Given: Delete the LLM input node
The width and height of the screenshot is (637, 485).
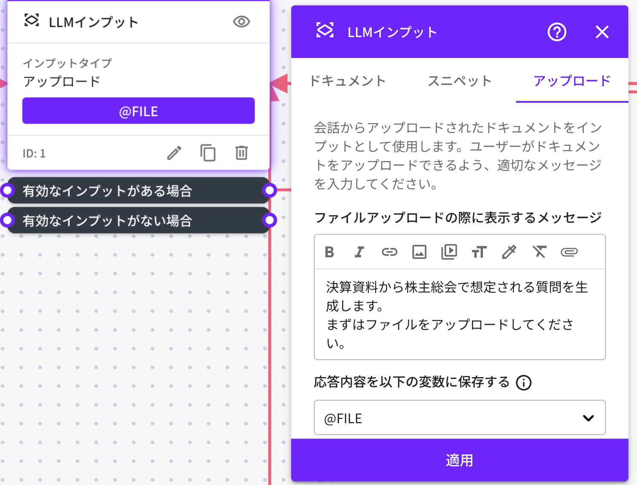Looking at the screenshot, I should coord(241,153).
